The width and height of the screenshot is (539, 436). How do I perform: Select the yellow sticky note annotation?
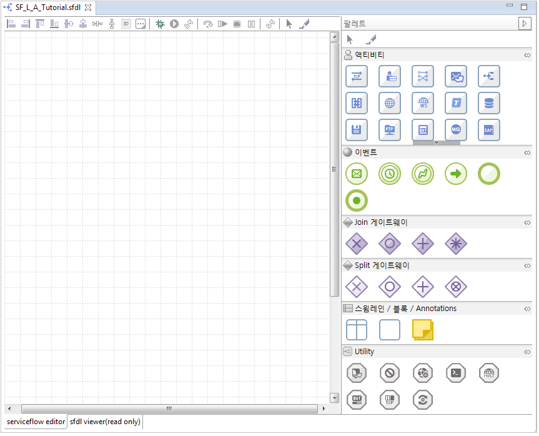[423, 330]
